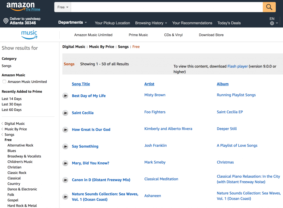Click Digital Music breadcrumb
This screenshot has height=208, width=283.
74,46
